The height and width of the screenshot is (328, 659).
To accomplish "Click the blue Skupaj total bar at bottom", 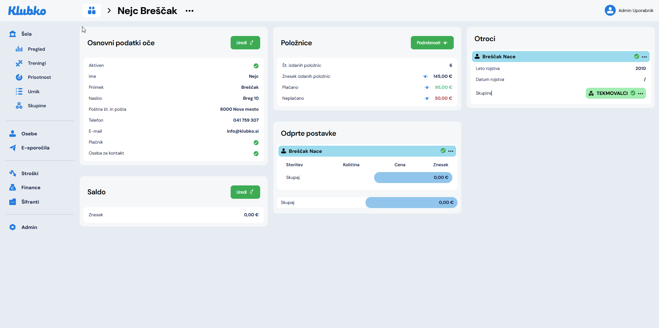I will [x=411, y=203].
